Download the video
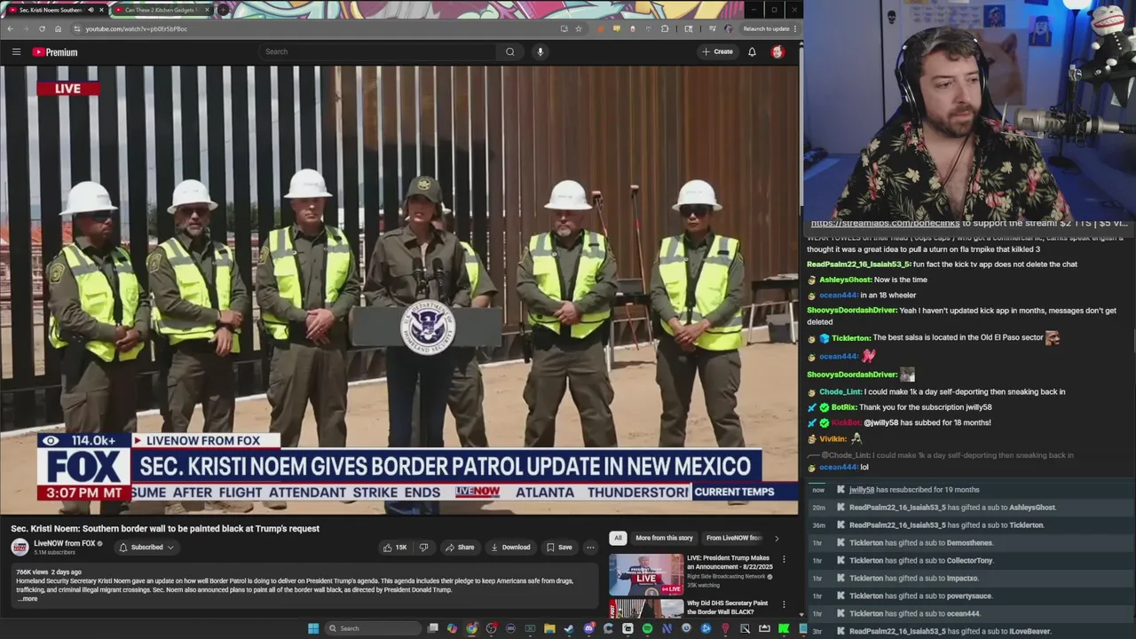This screenshot has width=1136, height=639. tap(510, 548)
